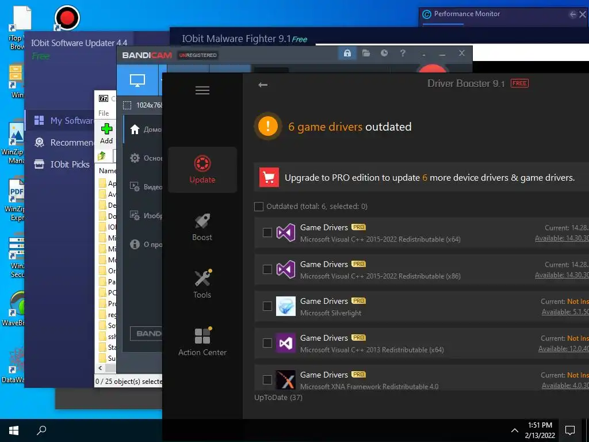Click the Bandicam lock icon
Image resolution: width=589 pixels, height=442 pixels.
347,53
